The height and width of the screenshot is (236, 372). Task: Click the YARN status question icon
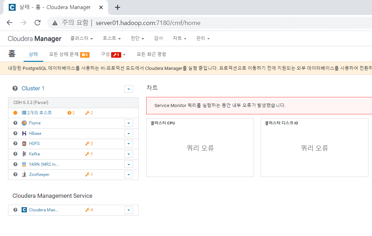(x=15, y=164)
